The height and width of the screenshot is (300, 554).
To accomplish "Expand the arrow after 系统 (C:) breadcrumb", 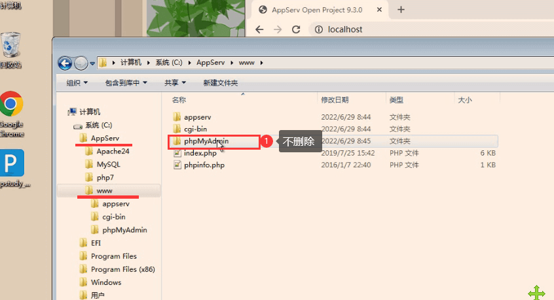I will point(189,63).
